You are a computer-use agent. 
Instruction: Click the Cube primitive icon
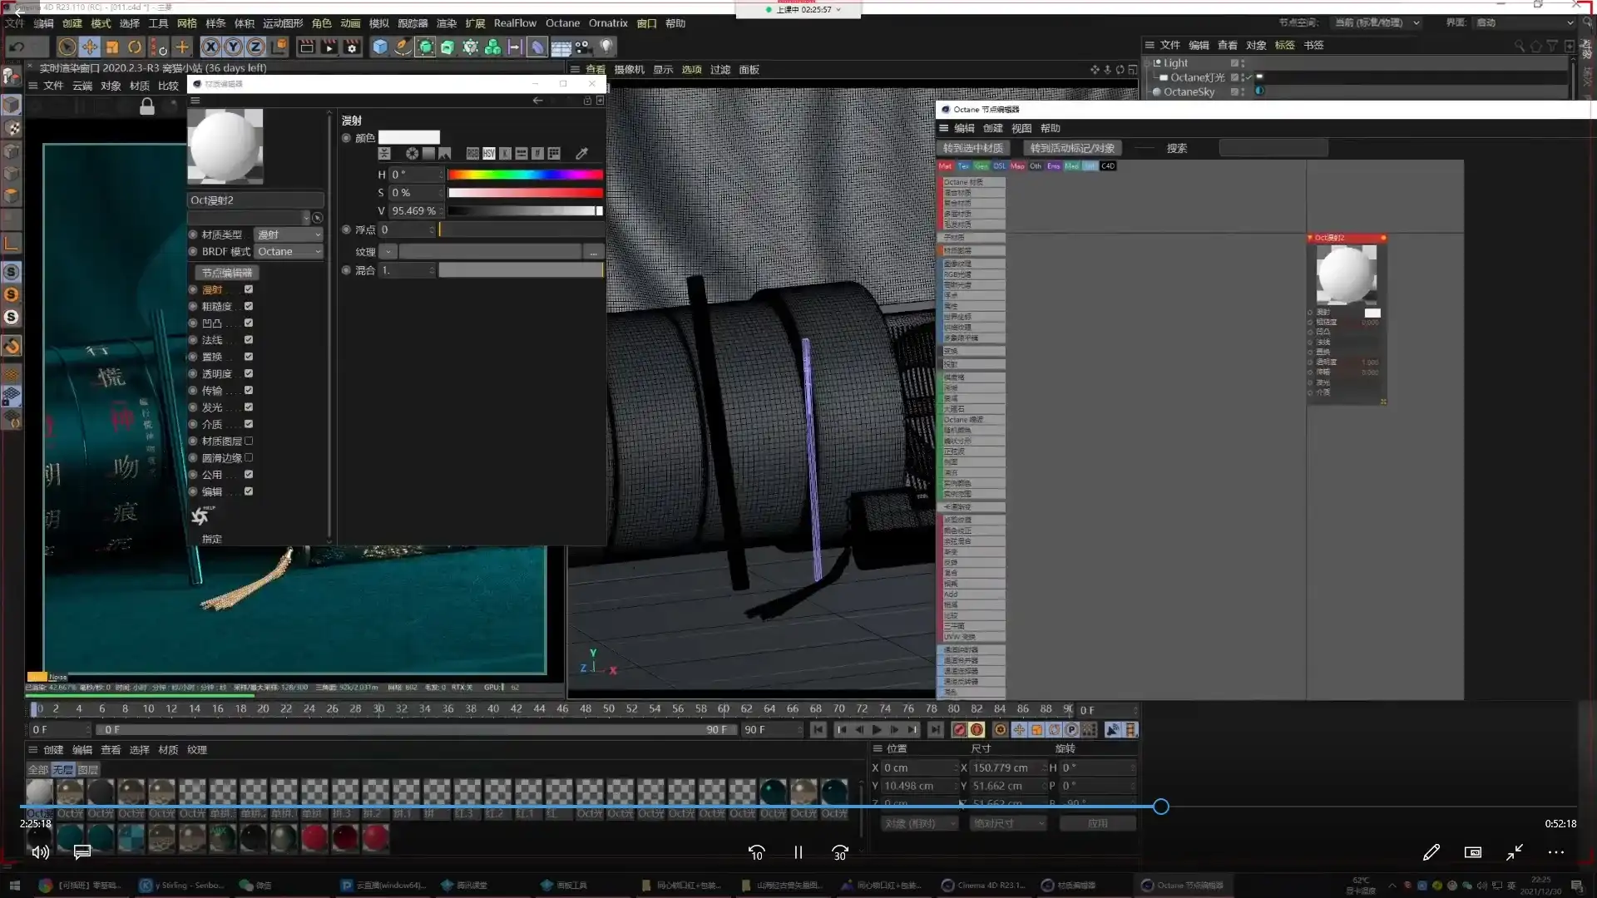[380, 47]
